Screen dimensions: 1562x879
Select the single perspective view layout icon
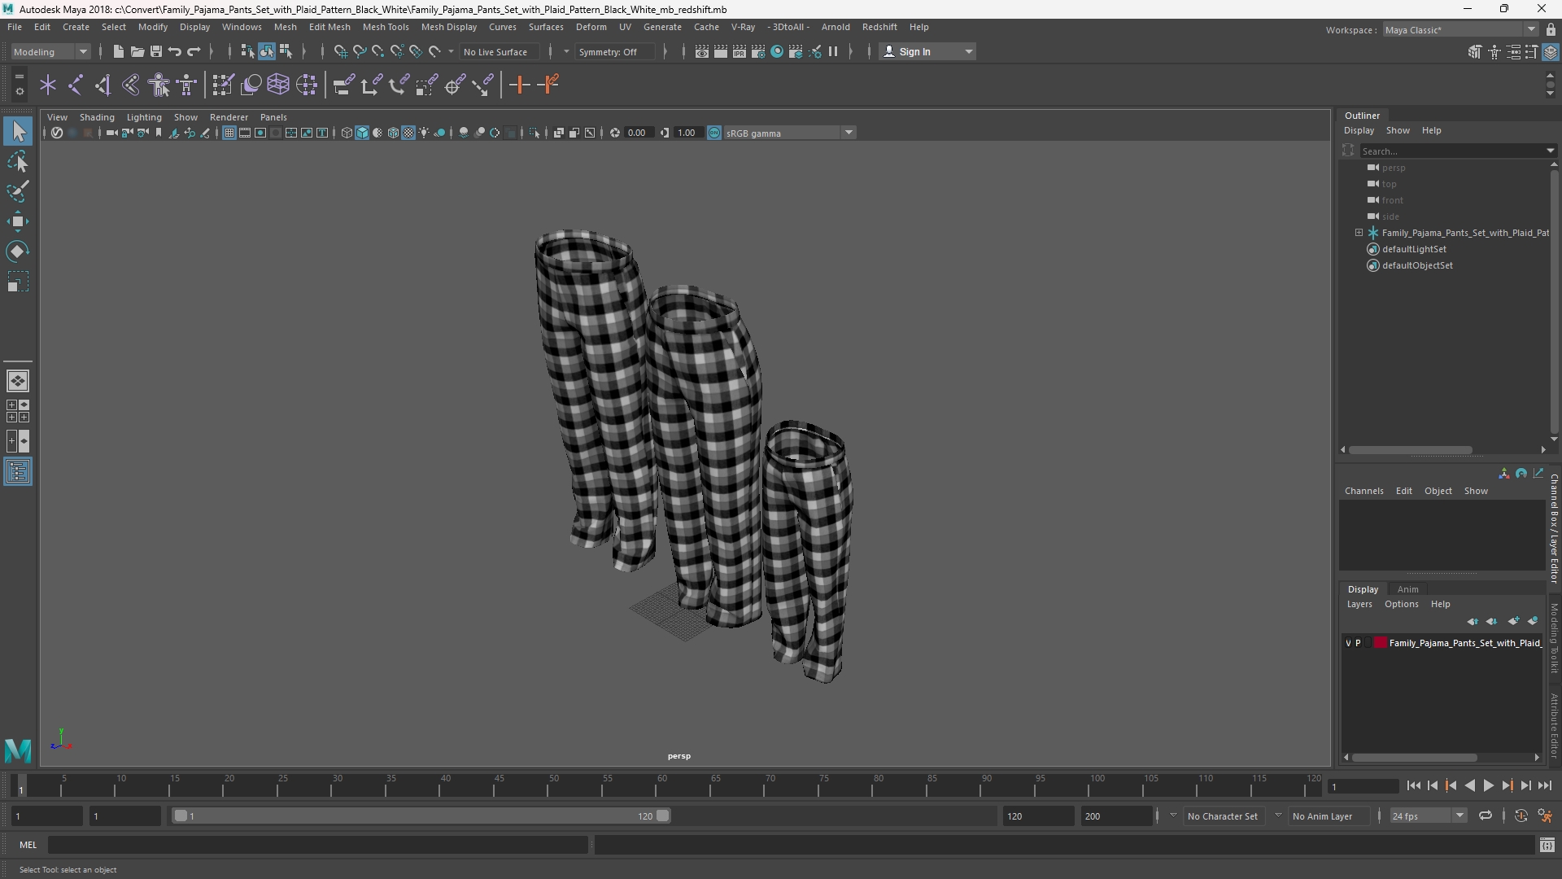(18, 380)
